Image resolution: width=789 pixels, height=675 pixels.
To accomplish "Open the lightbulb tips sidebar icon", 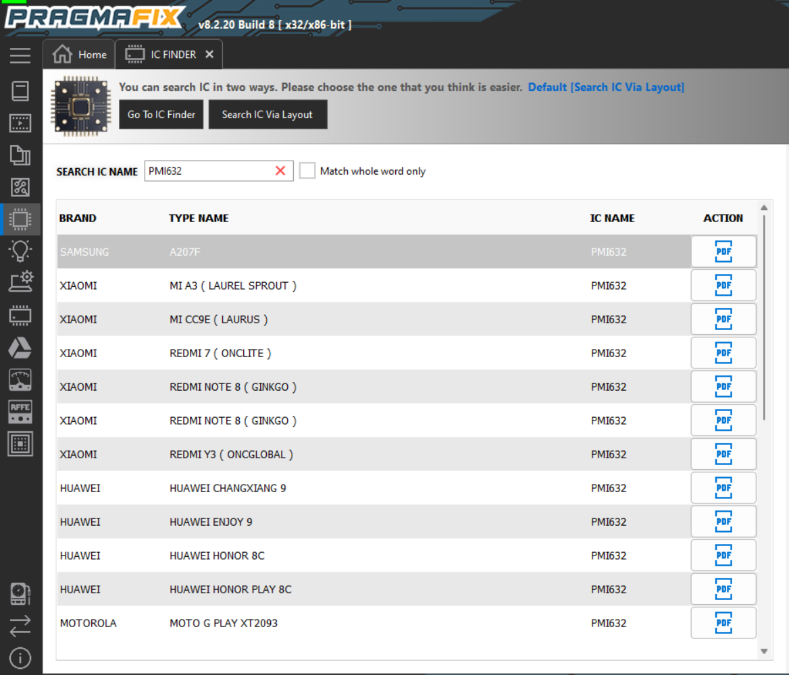I will click(x=20, y=250).
